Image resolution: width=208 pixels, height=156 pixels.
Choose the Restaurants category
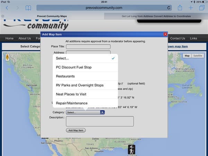85,76
